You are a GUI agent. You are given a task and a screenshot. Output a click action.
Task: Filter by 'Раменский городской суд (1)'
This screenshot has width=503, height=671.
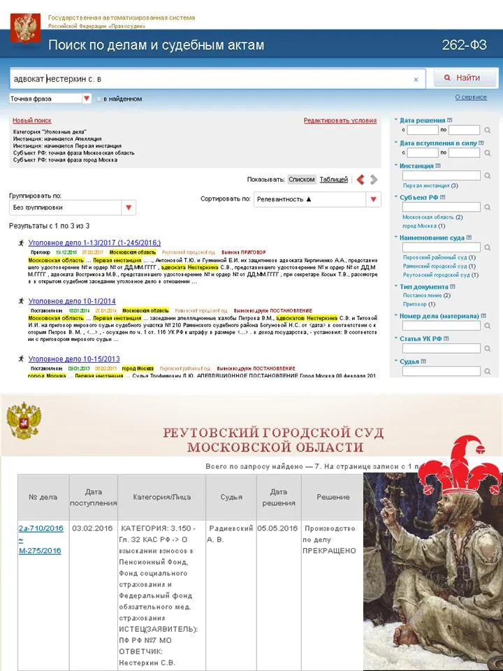440,266
